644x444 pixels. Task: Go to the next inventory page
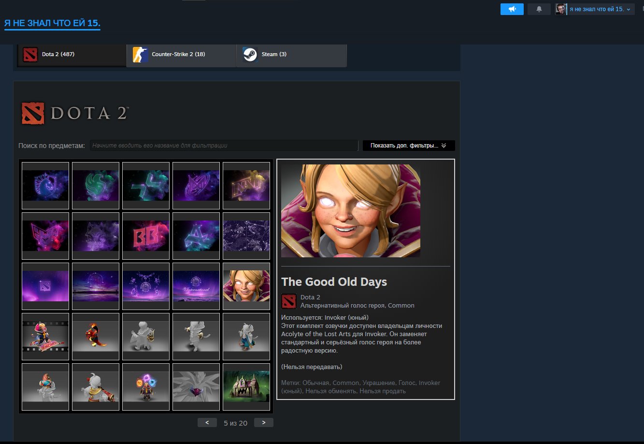264,423
